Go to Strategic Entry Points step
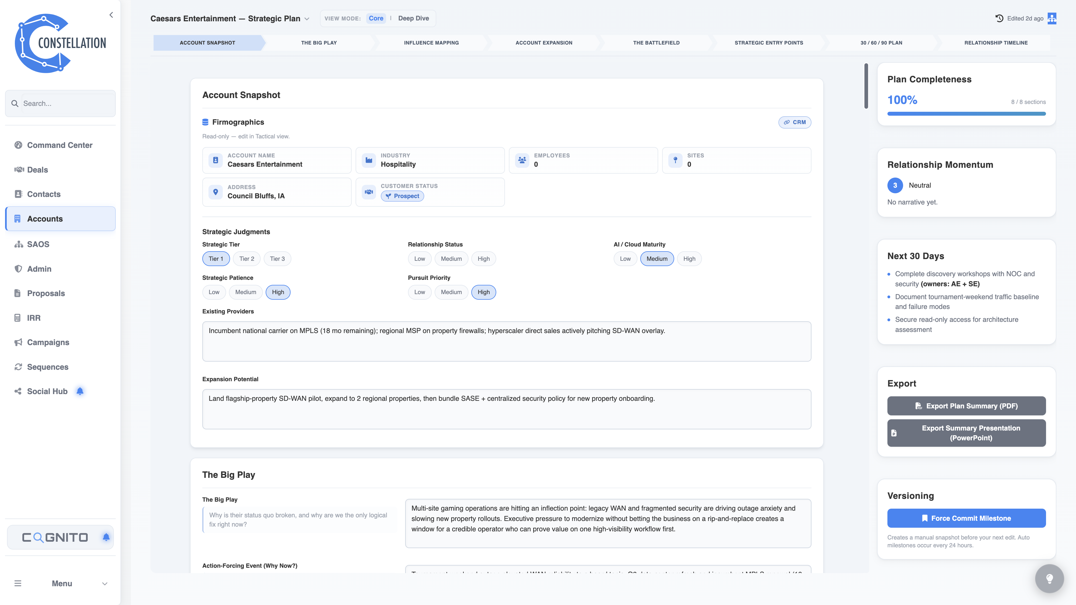Image resolution: width=1076 pixels, height=605 pixels. pos(769,43)
